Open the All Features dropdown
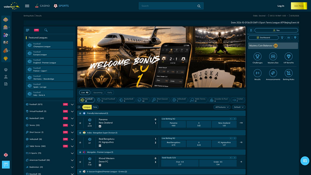Screen dimensions: 311x175 point(222,107)
